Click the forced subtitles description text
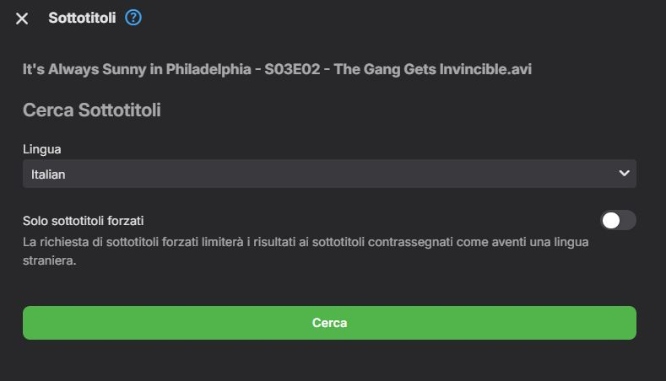This screenshot has height=381, width=666. pyautogui.click(x=306, y=251)
